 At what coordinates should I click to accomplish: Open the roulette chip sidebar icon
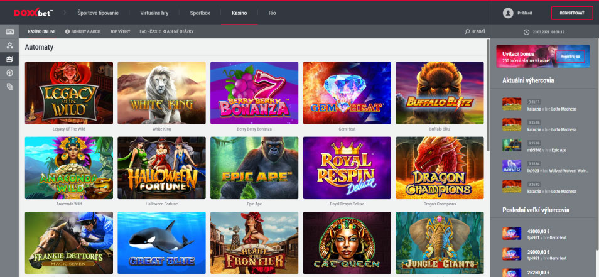click(x=9, y=73)
